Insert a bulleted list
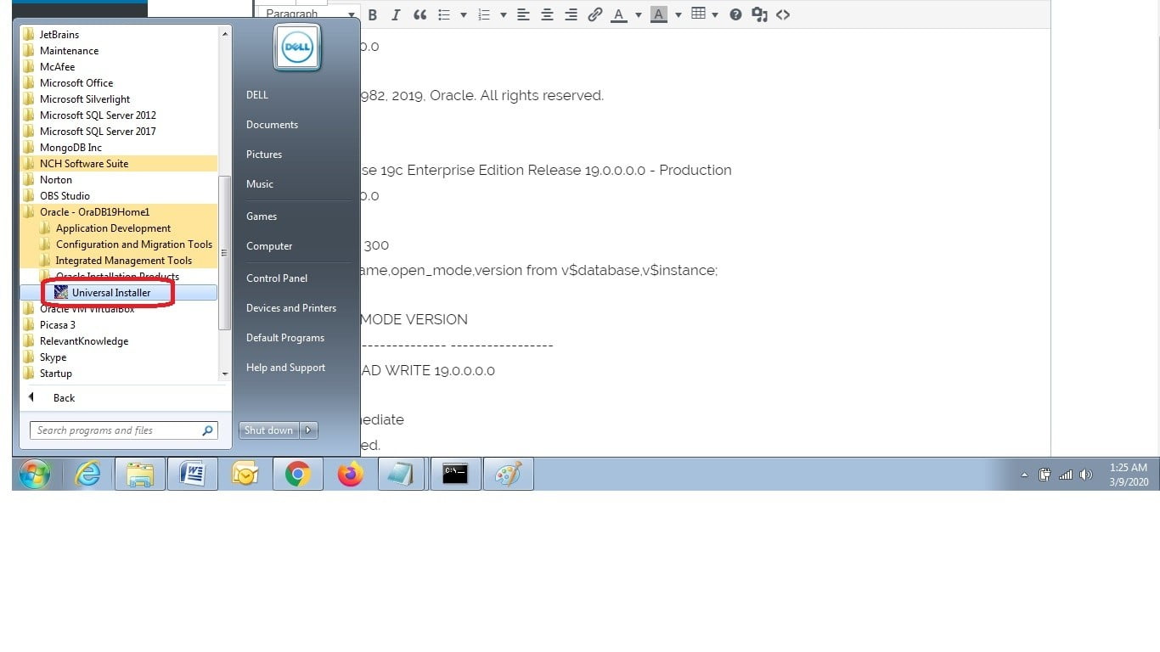Viewport: 1160px width, 652px height. pos(443,14)
